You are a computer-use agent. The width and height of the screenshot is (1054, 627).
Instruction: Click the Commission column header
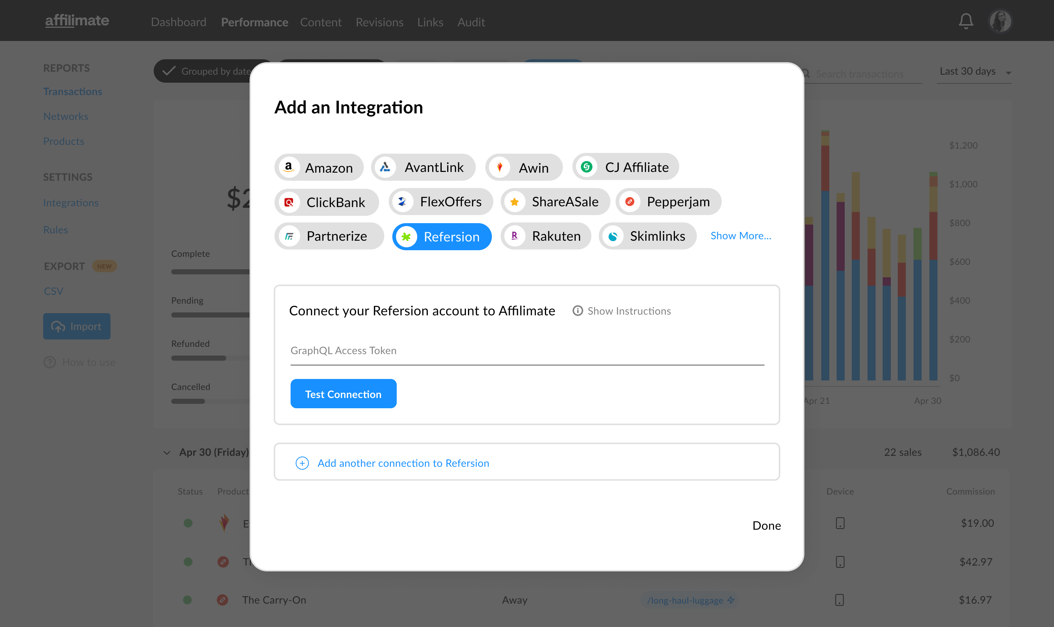click(x=970, y=491)
